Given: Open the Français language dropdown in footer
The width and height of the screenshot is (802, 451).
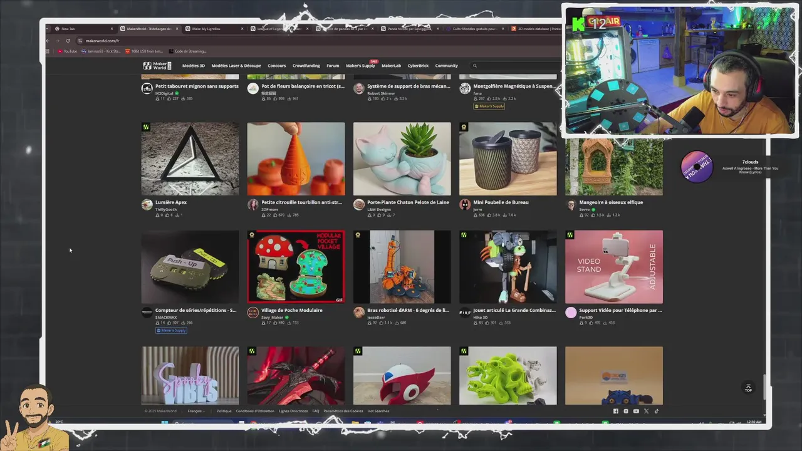Looking at the screenshot, I should click(x=196, y=411).
